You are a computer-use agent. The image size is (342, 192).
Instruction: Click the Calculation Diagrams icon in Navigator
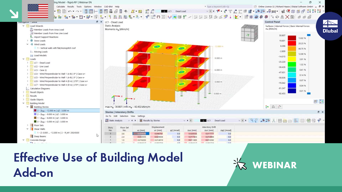(x=28, y=89)
